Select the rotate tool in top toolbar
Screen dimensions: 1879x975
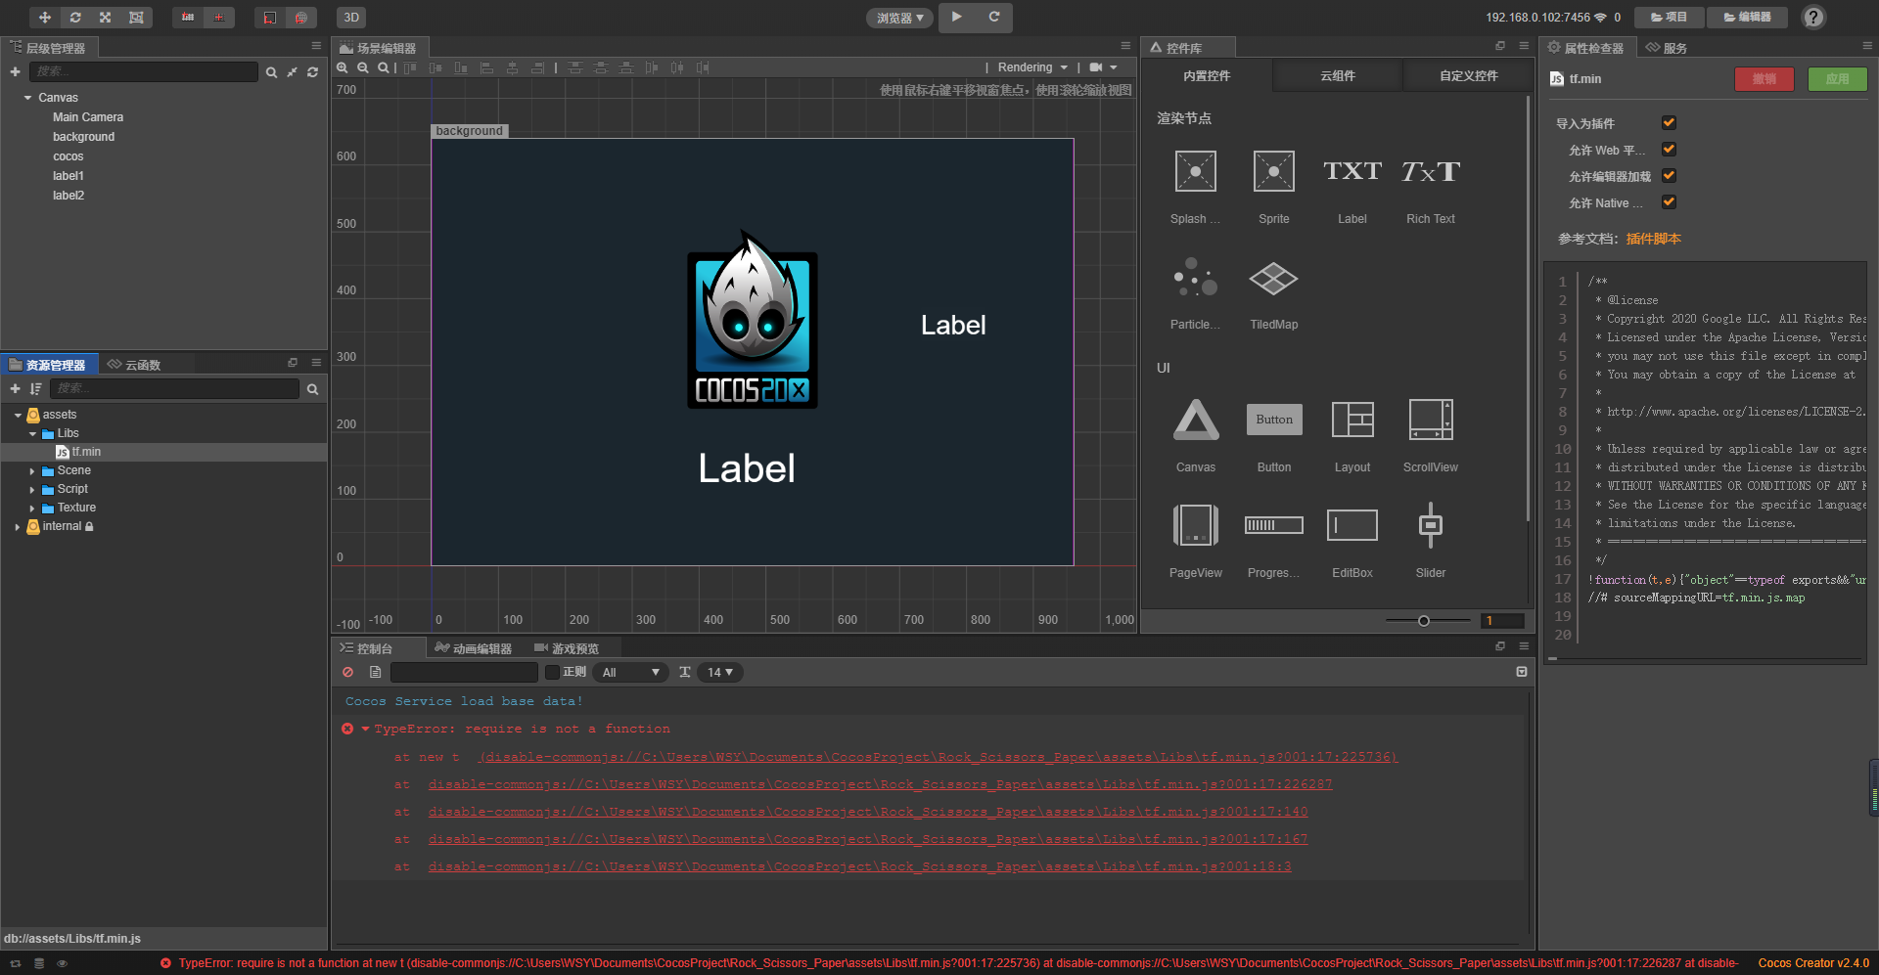point(75,18)
